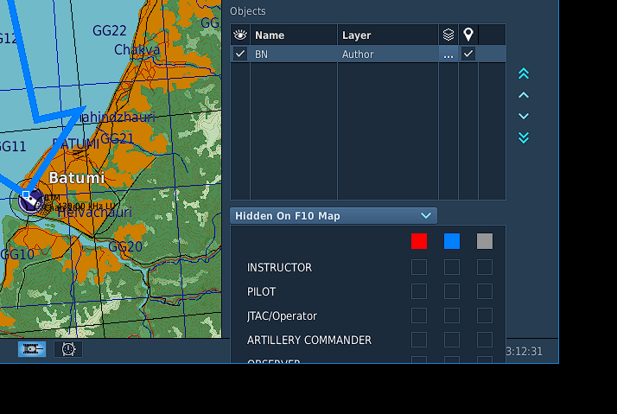
Task: Open the layer ellipsis button for BN
Action: click(448, 54)
